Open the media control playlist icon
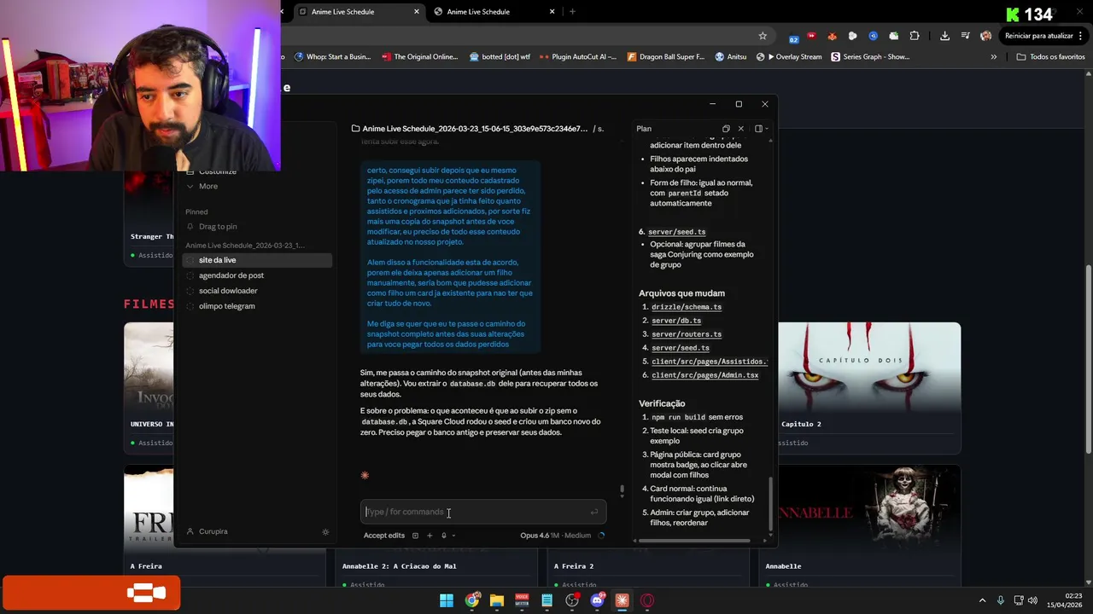 pyautogui.click(x=966, y=36)
